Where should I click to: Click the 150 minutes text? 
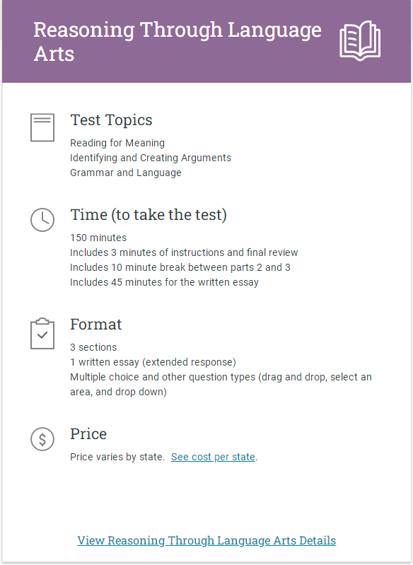pyautogui.click(x=98, y=238)
